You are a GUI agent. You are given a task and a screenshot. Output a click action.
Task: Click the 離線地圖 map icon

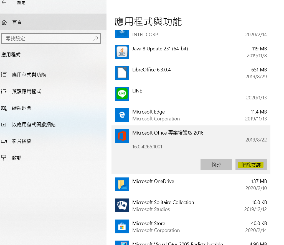point(4,108)
